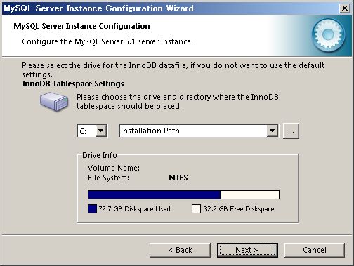Click the NTFS file system value
The image size is (354, 266).
(178, 178)
